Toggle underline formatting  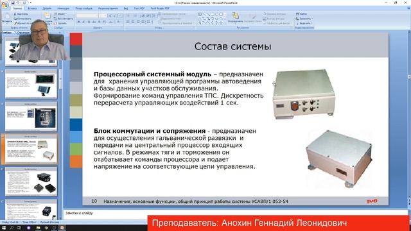click(x=89, y=22)
